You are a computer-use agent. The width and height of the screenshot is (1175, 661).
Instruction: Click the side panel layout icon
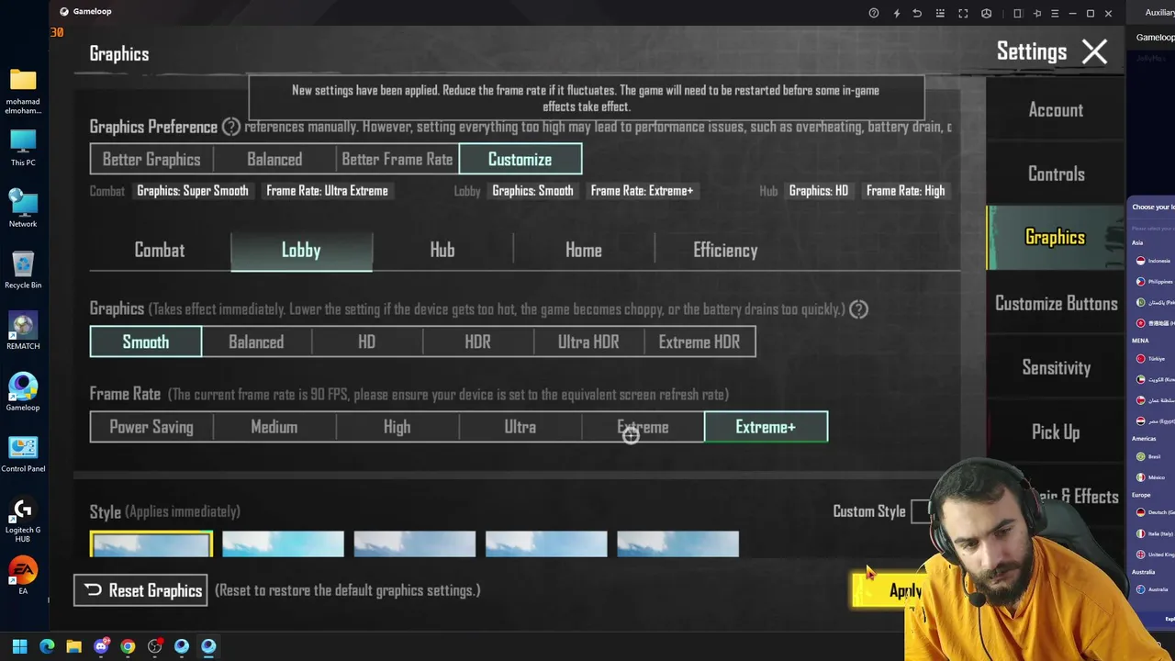tap(1017, 13)
